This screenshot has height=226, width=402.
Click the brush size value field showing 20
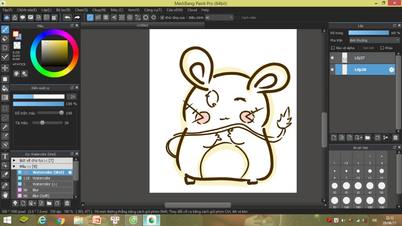73,97
